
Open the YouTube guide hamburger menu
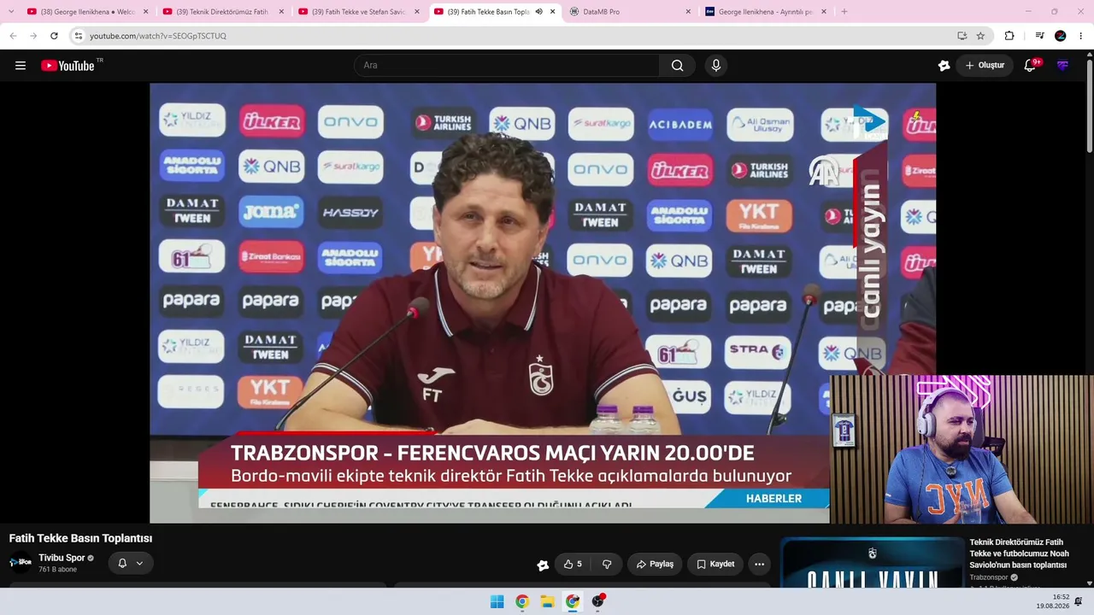click(x=21, y=66)
